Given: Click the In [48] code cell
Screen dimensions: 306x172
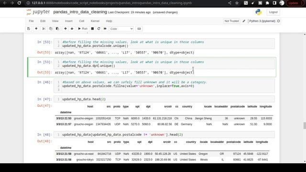Looking at the screenshot, I should [x=164, y=135].
